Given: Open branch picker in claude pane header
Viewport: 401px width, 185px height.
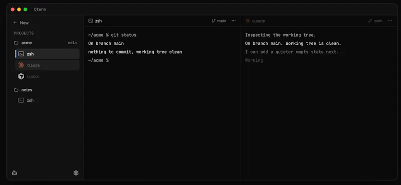Looking at the screenshot, I should tap(375, 21).
